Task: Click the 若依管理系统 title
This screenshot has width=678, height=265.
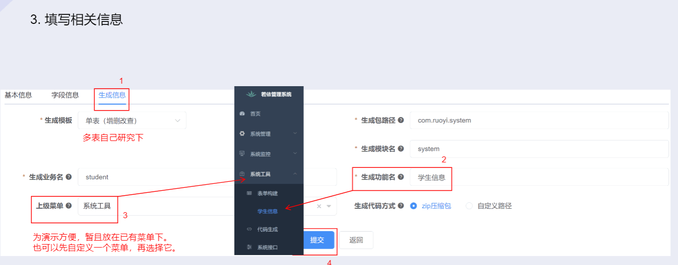Action: [x=276, y=94]
